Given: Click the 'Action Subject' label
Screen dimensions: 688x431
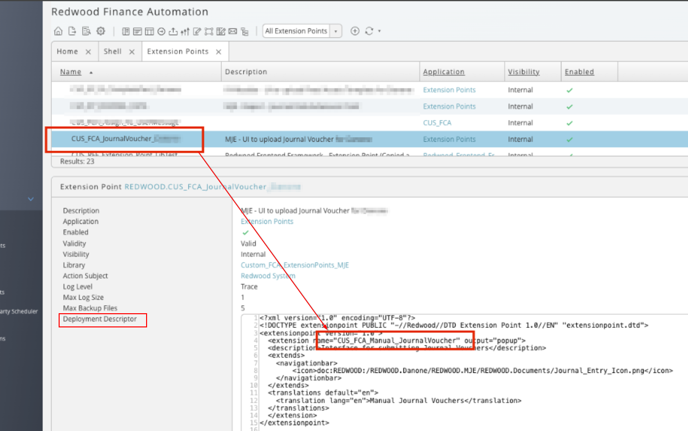Looking at the screenshot, I should tap(86, 276).
